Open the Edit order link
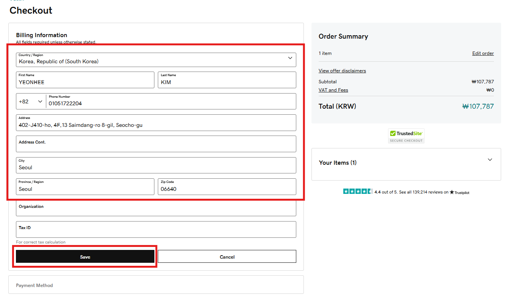Viewport: 511px width, 298px height. [x=483, y=53]
